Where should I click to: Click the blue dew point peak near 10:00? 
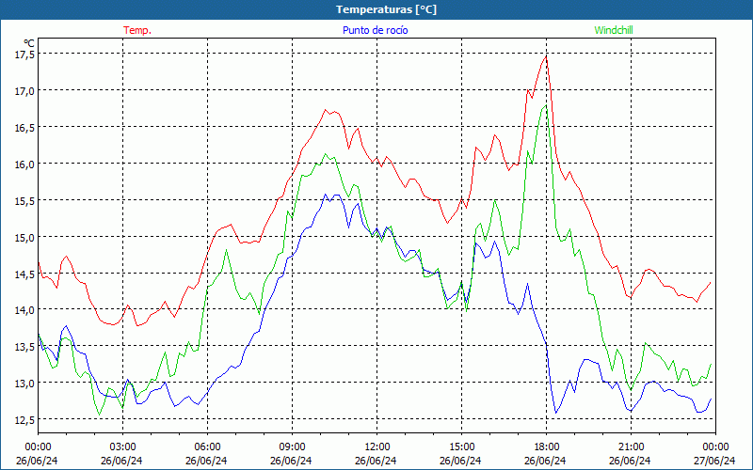pos(325,195)
